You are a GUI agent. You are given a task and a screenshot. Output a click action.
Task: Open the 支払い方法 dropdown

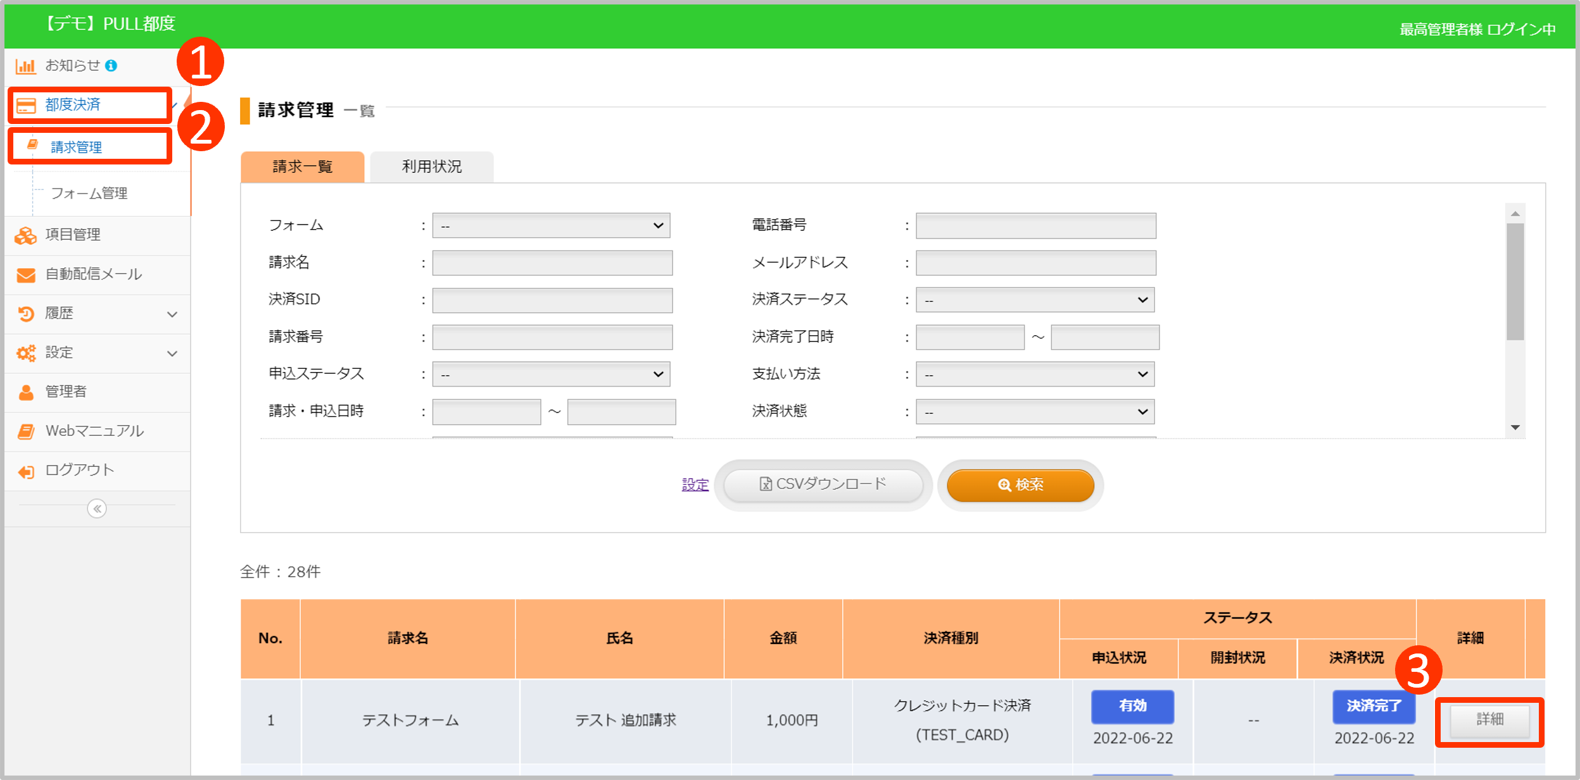point(1035,375)
